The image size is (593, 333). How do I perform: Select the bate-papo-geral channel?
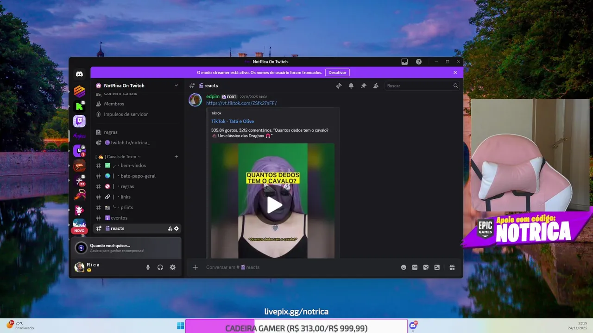coord(137,176)
